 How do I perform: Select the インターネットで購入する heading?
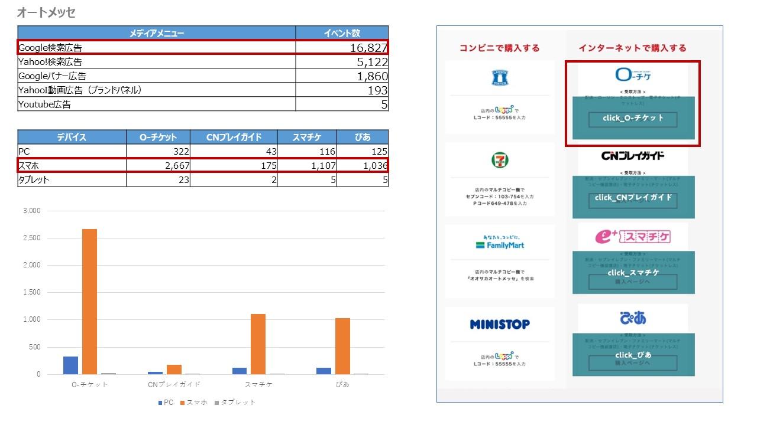[632, 48]
